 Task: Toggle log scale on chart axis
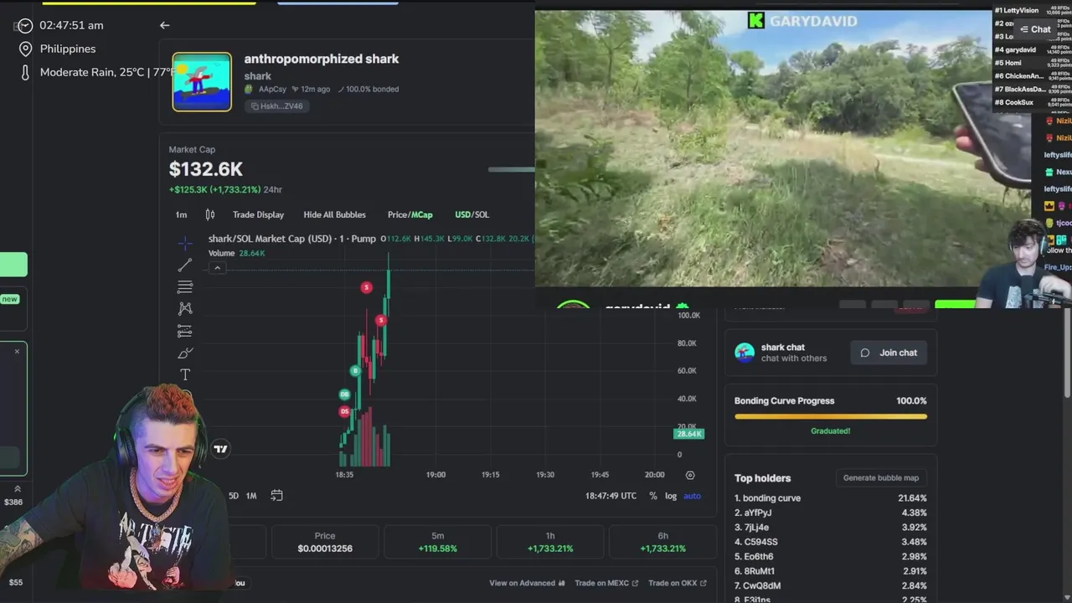coord(671,496)
